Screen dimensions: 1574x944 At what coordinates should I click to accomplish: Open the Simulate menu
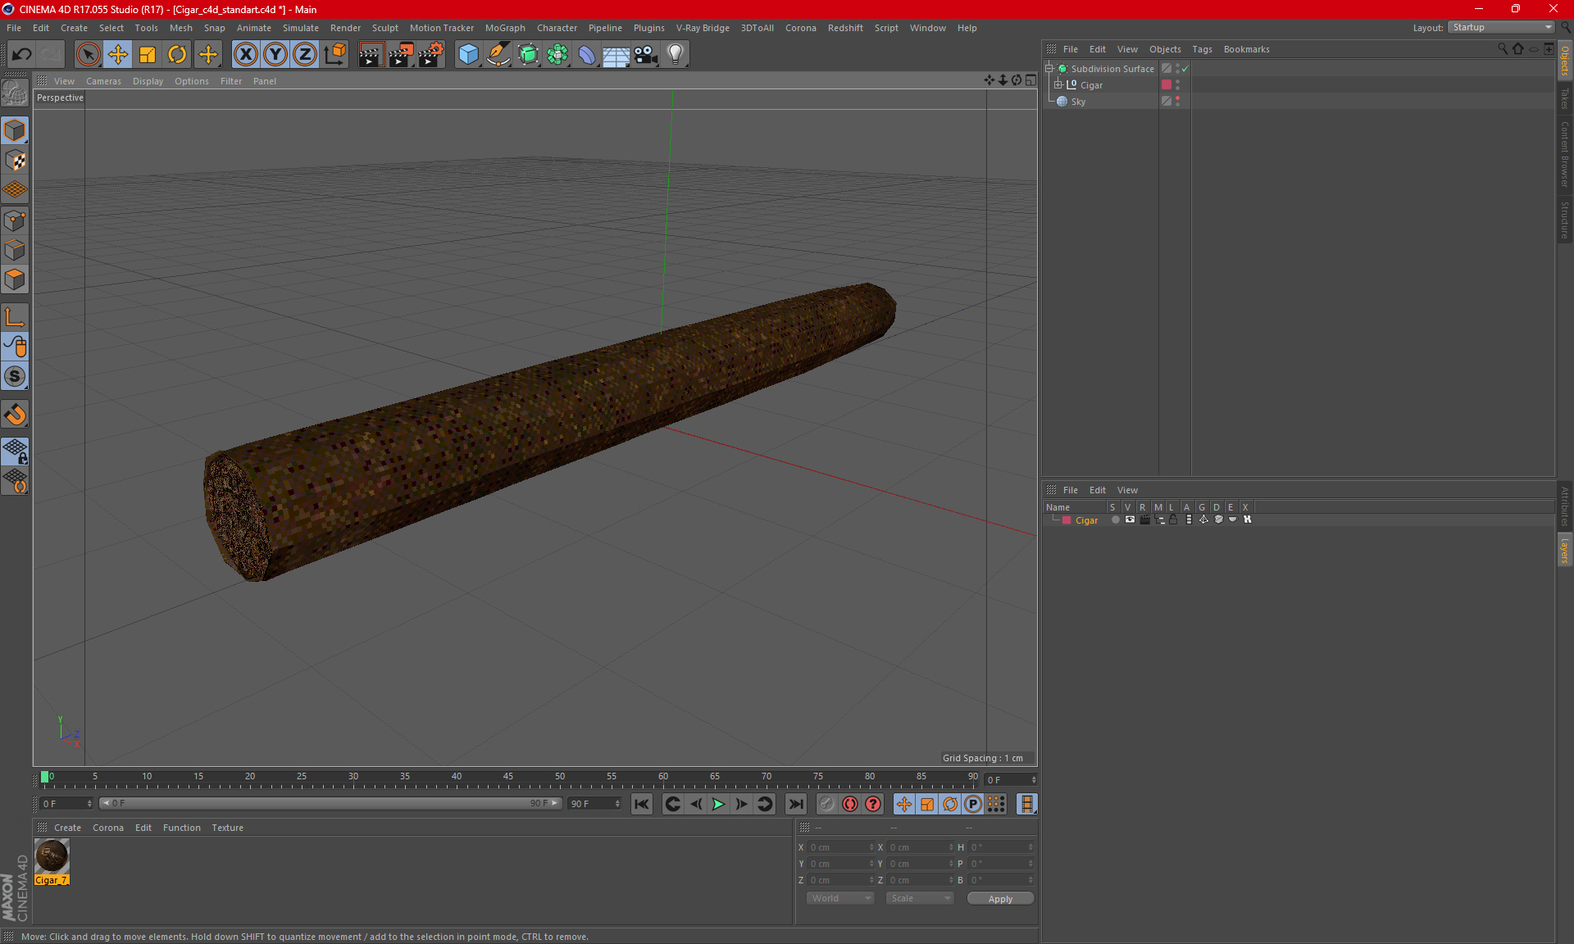coord(301,28)
